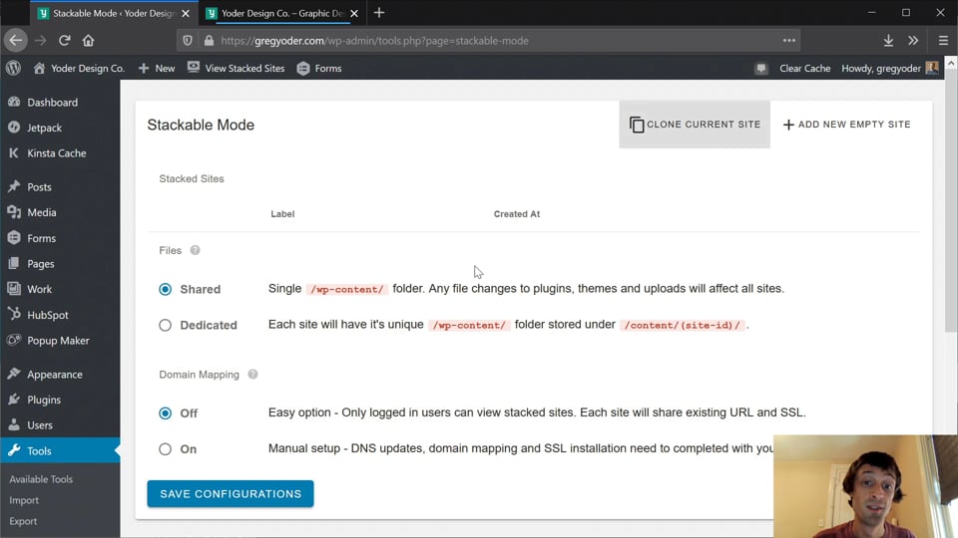Viewport: 958px width, 538px height.
Task: Click the padlock site security icon
Action: (x=209, y=41)
